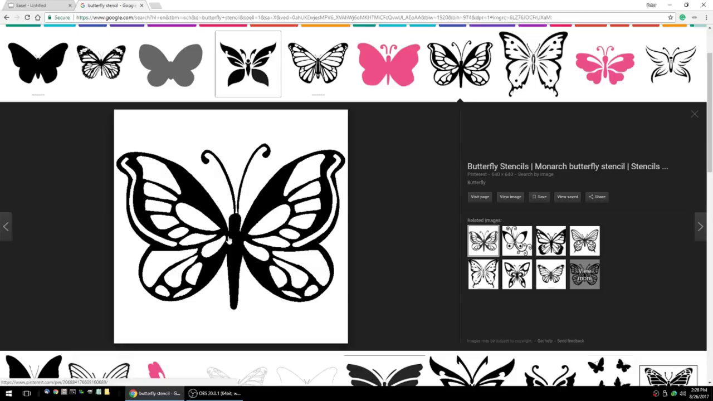This screenshot has height=401, width=713.
Task: Open the Get help link
Action: click(545, 341)
